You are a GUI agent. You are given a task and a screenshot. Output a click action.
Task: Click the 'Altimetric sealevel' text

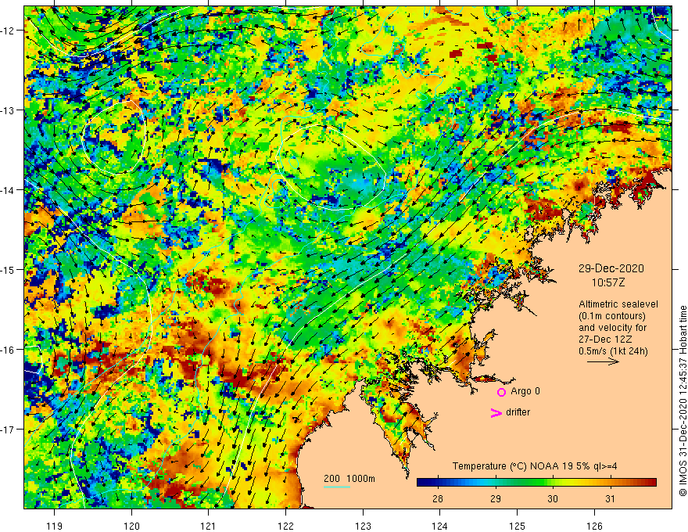tap(618, 304)
